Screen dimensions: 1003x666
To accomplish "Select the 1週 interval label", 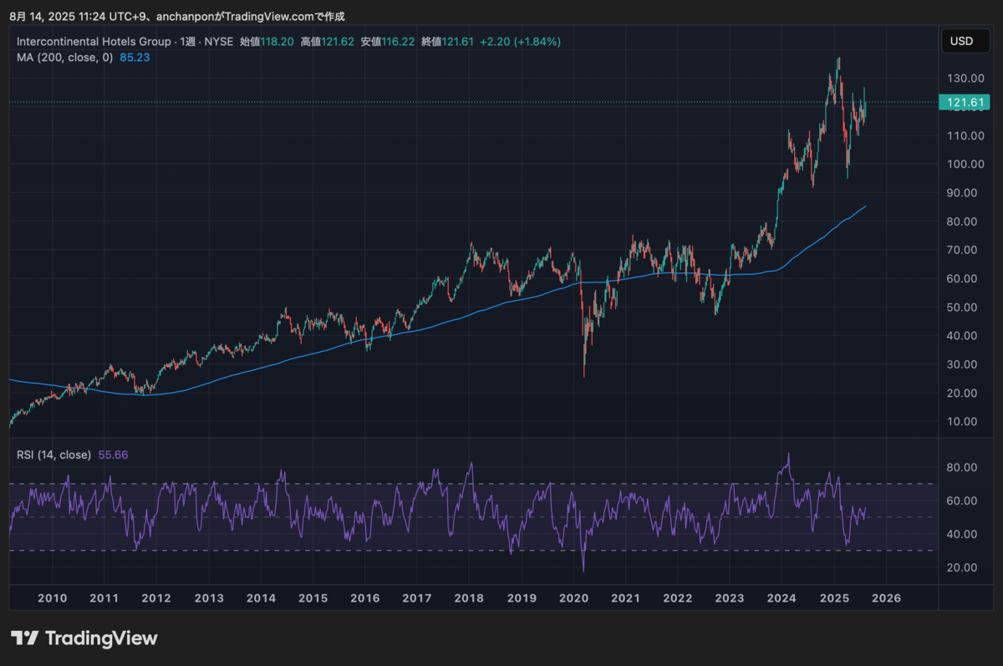I will [188, 41].
